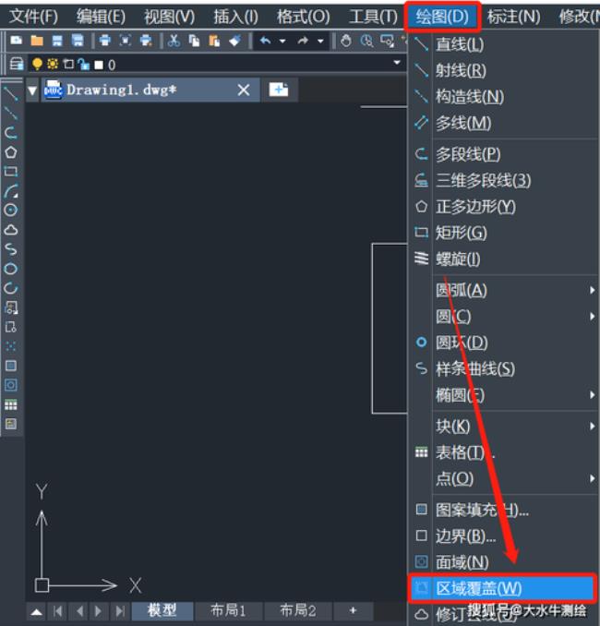
Task: Choose 区域覆盖(W) from the Draw menu
Action: [502, 588]
